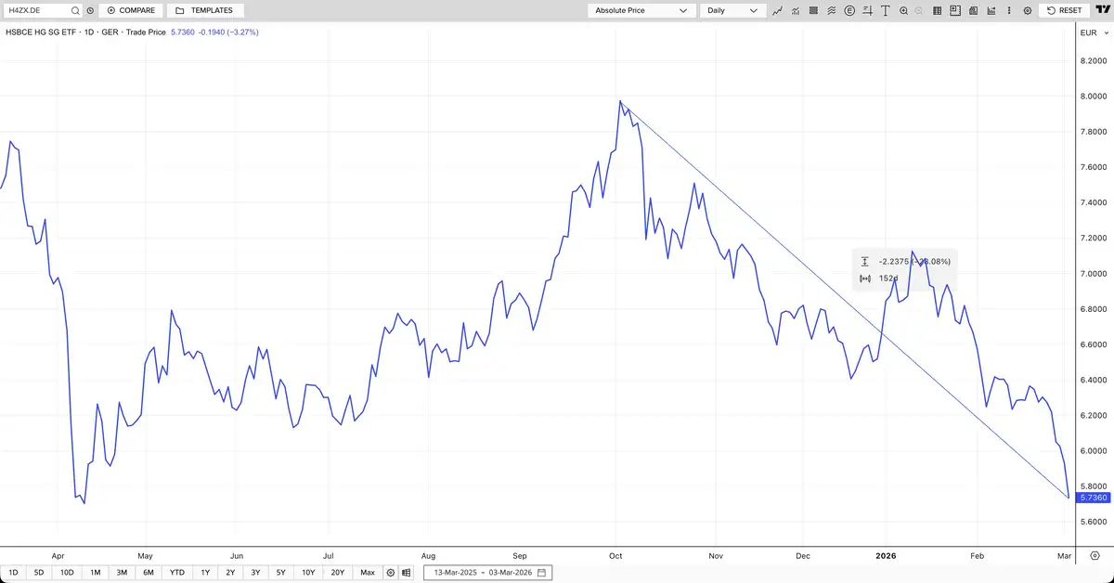Select the horizontal line drawing tool icon
This screenshot has width=1114, height=583.
coord(867,10)
